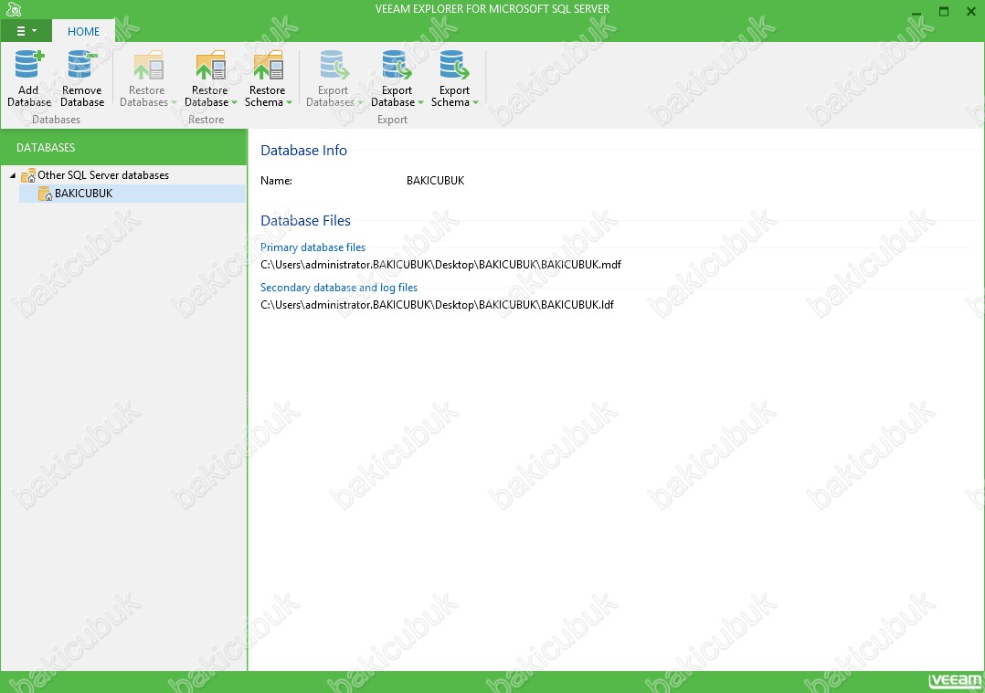Click the BAKICUBUK.ldf file path
This screenshot has width=985, height=693.
coord(437,305)
